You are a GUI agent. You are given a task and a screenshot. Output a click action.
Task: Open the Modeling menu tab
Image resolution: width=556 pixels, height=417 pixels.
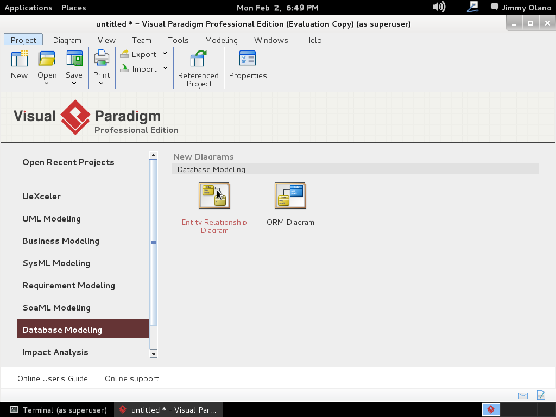click(221, 40)
